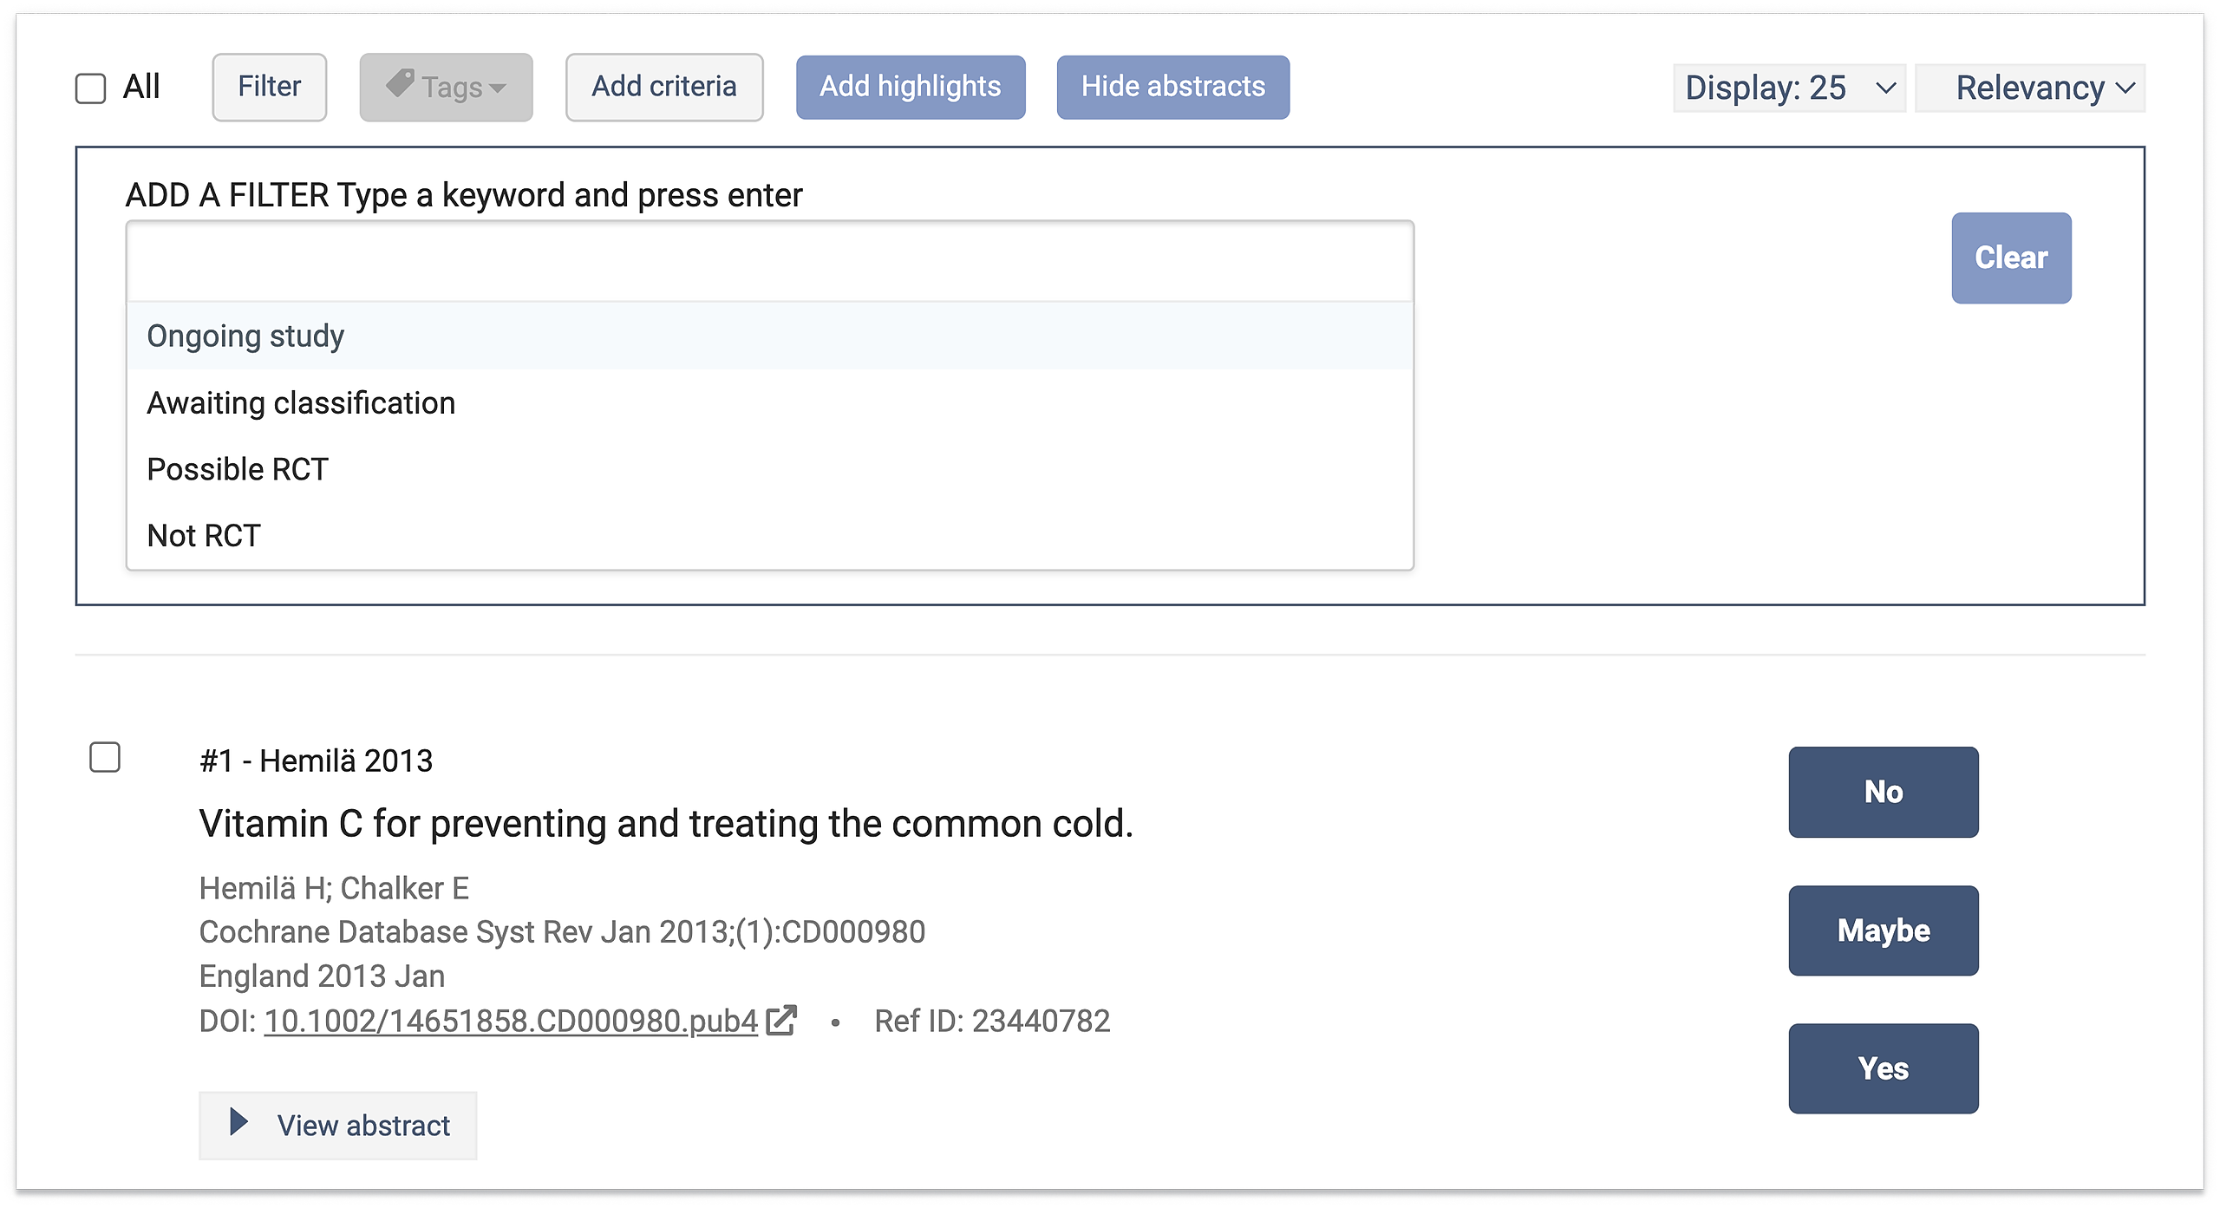This screenshot has height=1208, width=2220.
Task: Open the Display: 25 dropdown
Action: point(1788,88)
